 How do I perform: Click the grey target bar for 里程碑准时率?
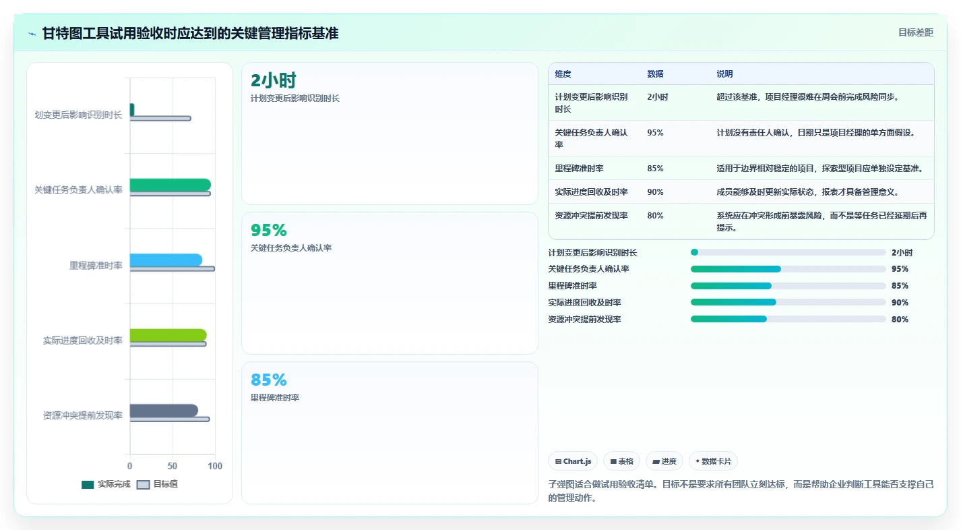173,268
